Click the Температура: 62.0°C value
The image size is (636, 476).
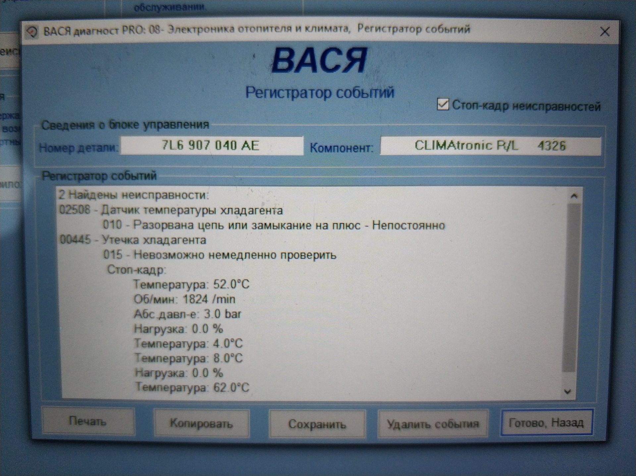click(x=192, y=387)
